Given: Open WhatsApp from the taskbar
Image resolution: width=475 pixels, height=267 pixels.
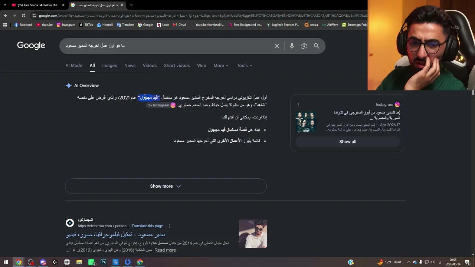Looking at the screenshot, I should click(x=91, y=262).
